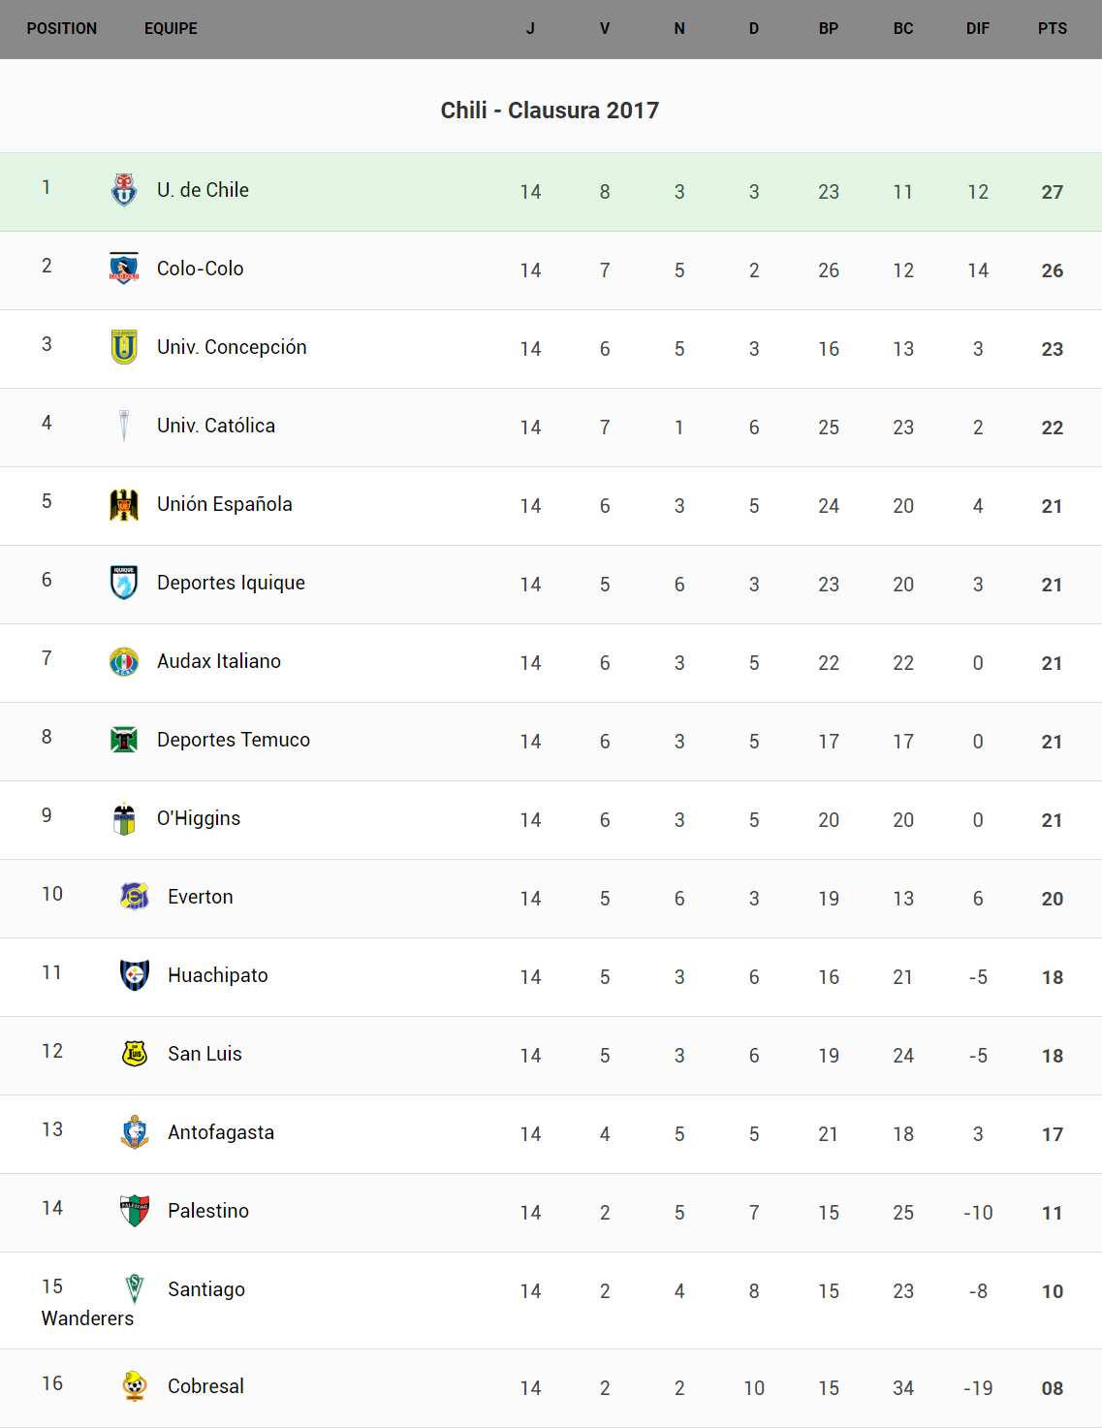Click the Huachipato shield icon

click(135, 975)
